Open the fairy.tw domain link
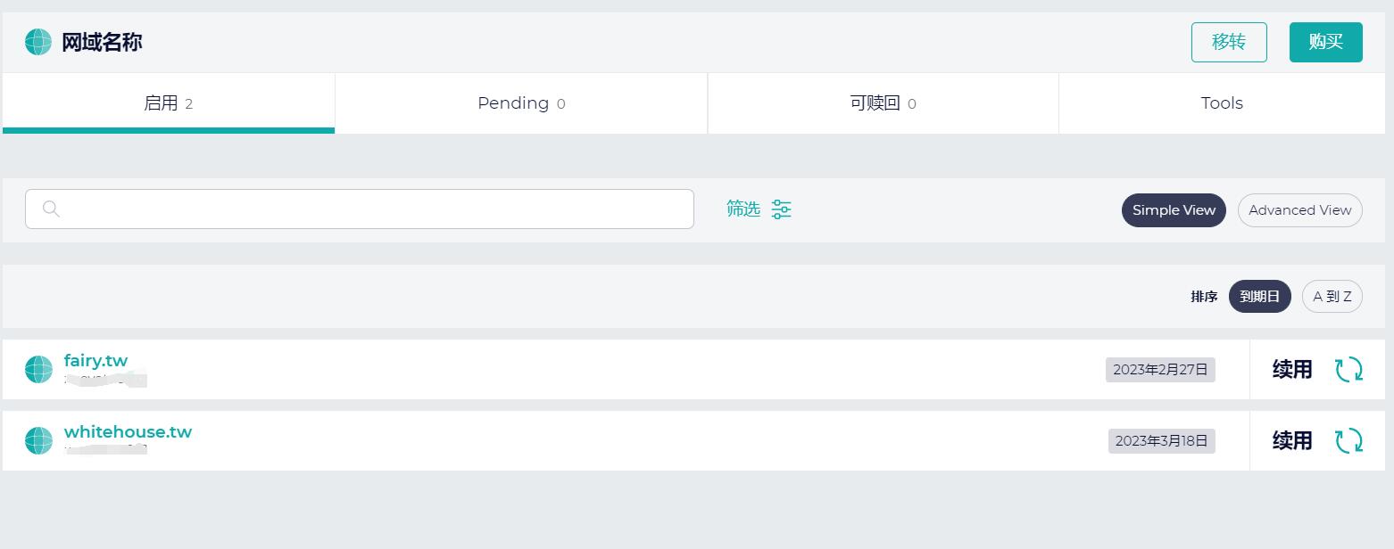The height and width of the screenshot is (549, 1394). tap(96, 361)
